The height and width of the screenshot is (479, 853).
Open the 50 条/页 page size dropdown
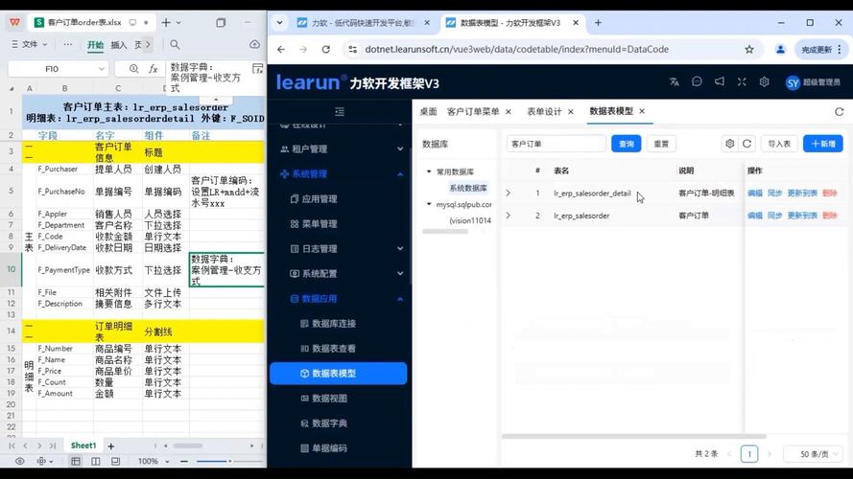(814, 454)
